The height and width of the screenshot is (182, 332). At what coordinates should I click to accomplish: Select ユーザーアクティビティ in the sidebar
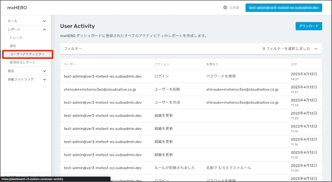point(27,54)
